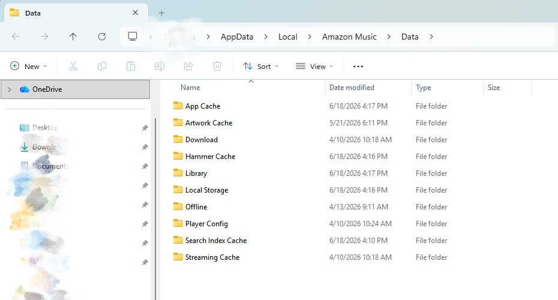
Task: Go forward with the Forward arrow
Action: [44, 36]
